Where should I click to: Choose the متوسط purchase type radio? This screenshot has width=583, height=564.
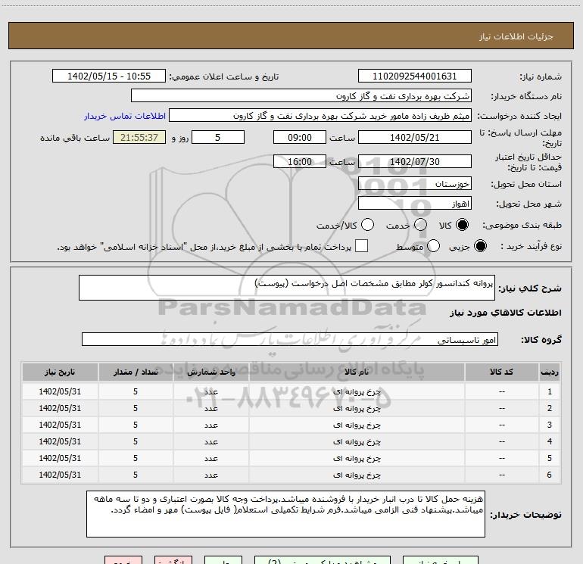coord(433,246)
